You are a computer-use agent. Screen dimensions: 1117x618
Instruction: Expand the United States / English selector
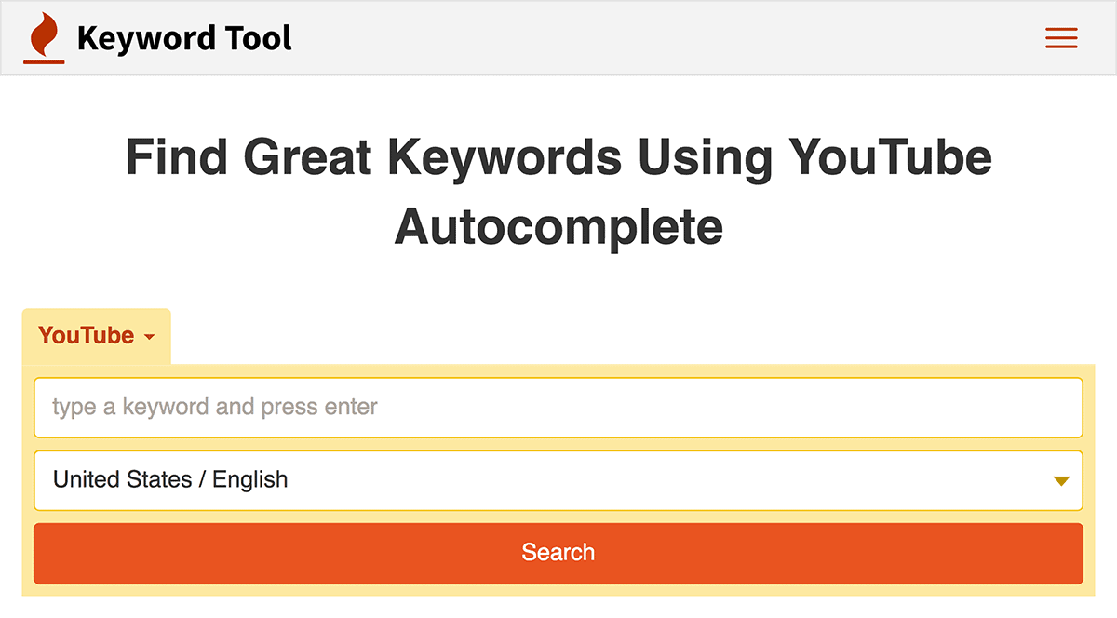pos(558,480)
